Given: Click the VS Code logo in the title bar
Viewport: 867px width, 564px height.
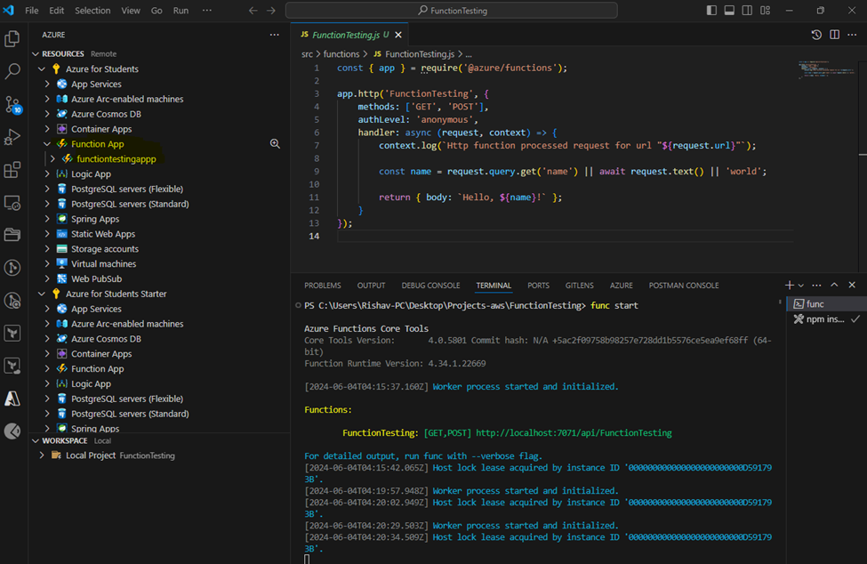Looking at the screenshot, I should [8, 11].
